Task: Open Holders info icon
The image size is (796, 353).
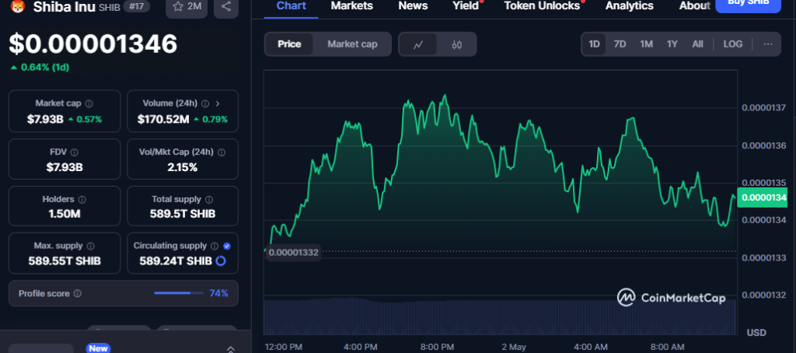Action: 82,200
